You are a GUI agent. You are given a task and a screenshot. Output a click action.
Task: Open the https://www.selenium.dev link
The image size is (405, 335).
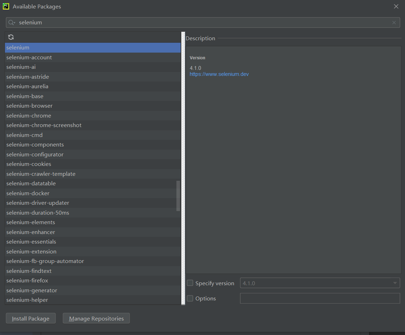pyautogui.click(x=219, y=74)
